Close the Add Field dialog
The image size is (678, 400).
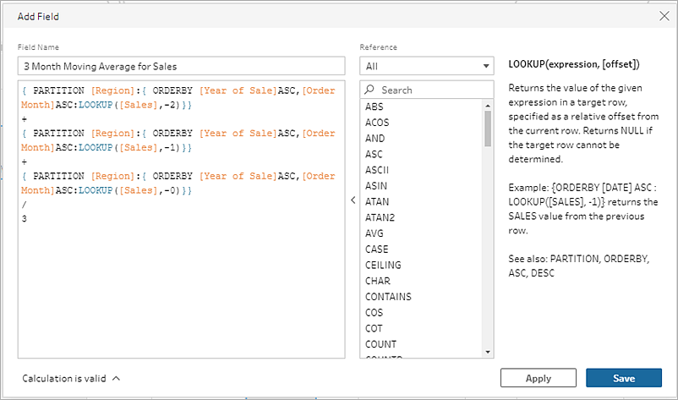[664, 16]
